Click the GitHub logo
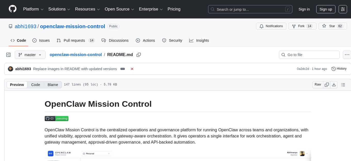Image resolution: width=351 pixels, height=161 pixels. (x=12, y=9)
